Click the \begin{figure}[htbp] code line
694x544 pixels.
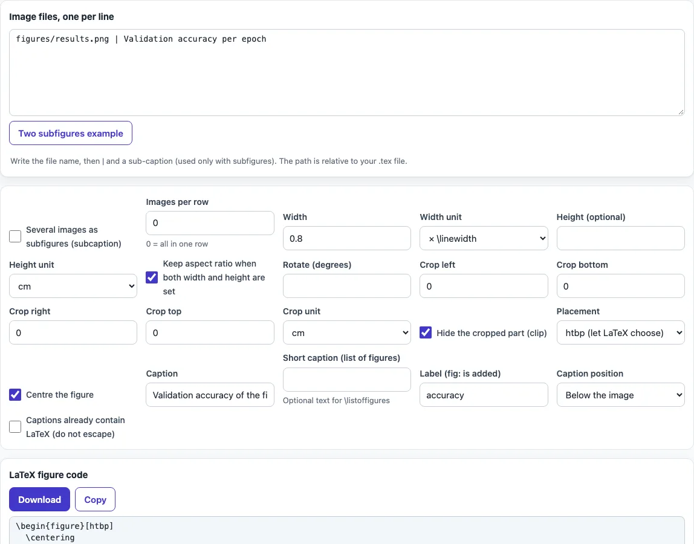pyautogui.click(x=65, y=526)
